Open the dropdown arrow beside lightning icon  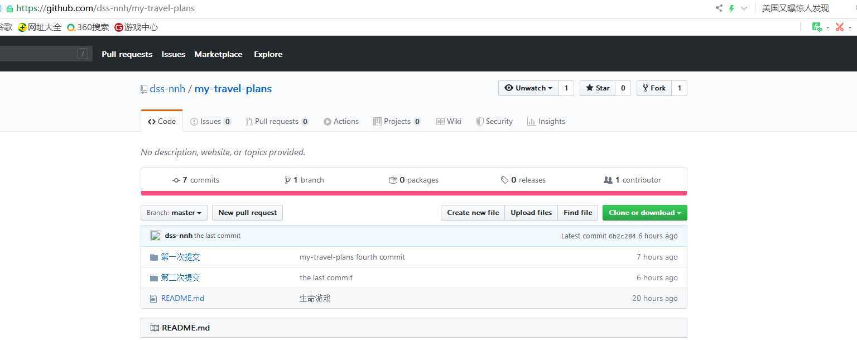tap(744, 8)
